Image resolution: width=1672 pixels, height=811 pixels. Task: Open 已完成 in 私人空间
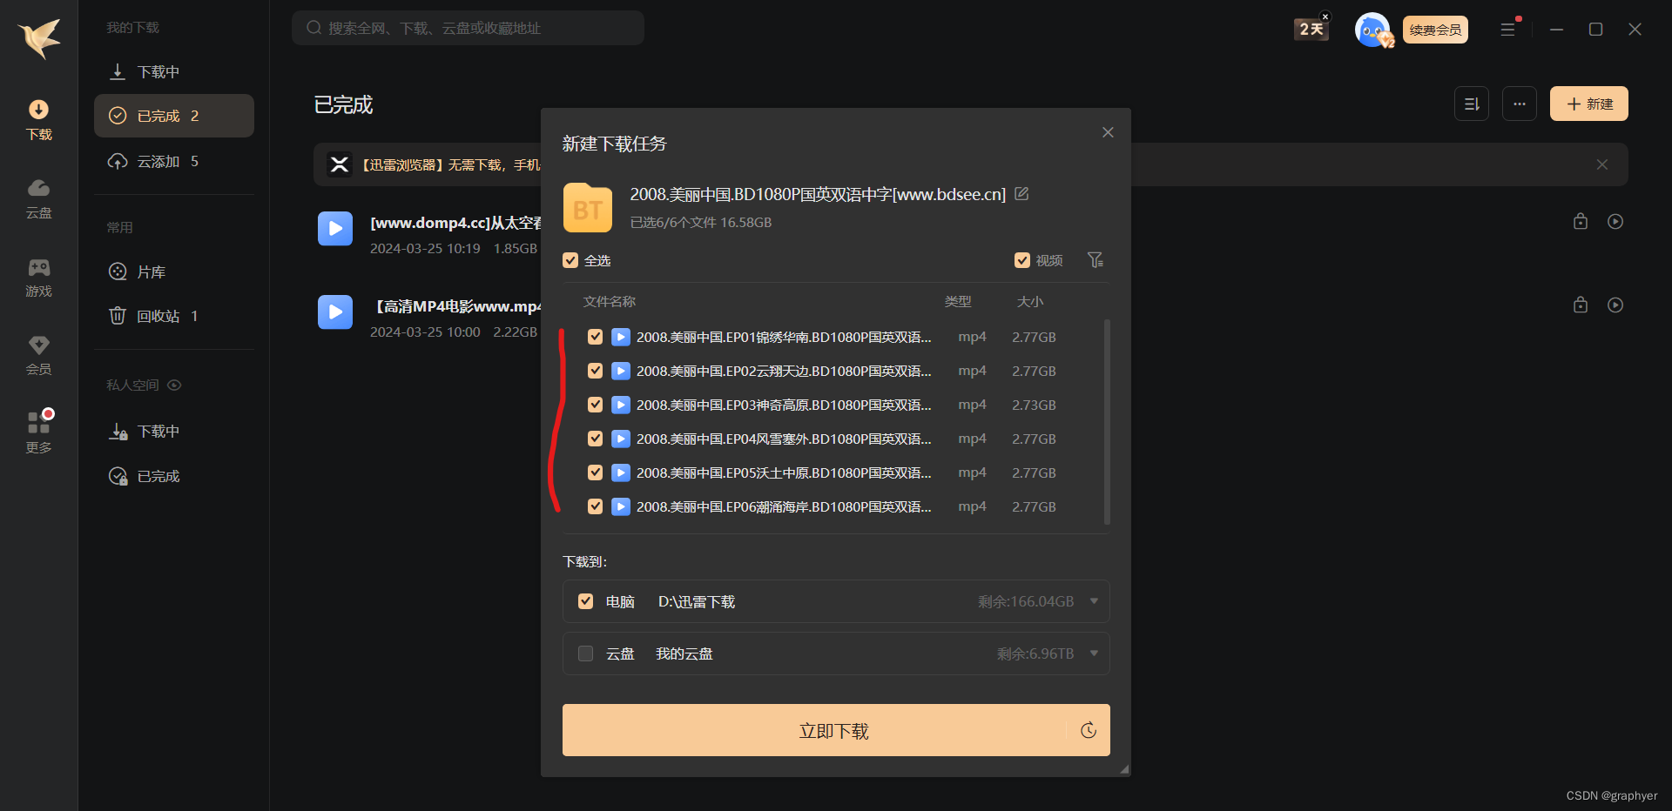[174, 476]
